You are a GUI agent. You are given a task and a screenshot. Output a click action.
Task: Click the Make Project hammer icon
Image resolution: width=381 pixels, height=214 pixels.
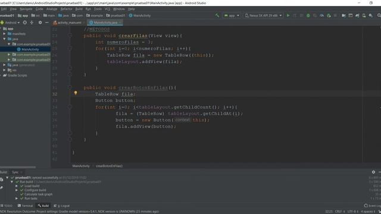[217, 15]
